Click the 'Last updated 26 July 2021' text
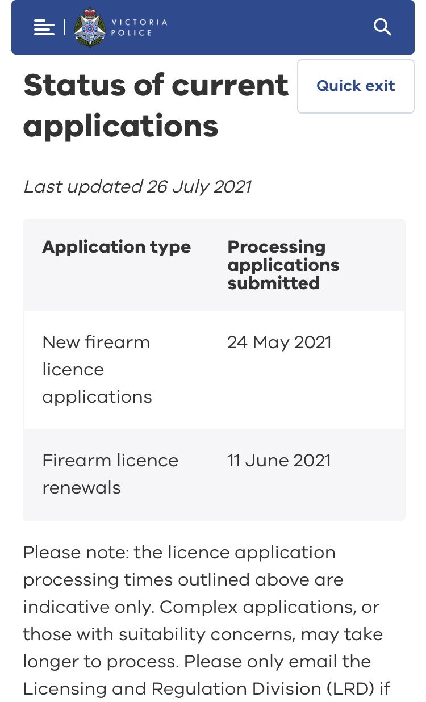Viewport: 426px width, 702px height. tap(137, 187)
